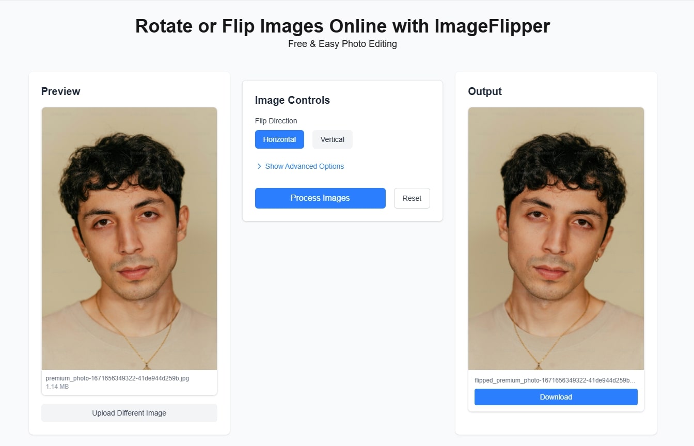Click the premium_photo filename text

click(x=117, y=378)
